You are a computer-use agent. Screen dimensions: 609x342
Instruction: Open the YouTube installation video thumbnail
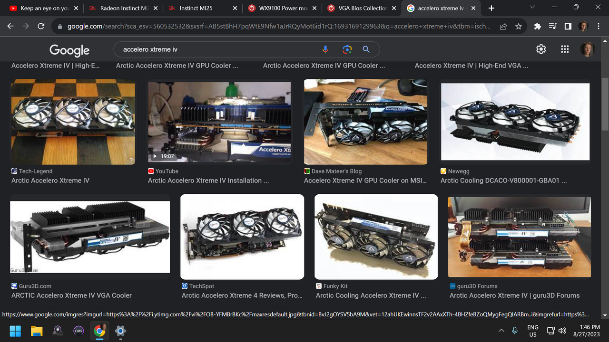219,123
